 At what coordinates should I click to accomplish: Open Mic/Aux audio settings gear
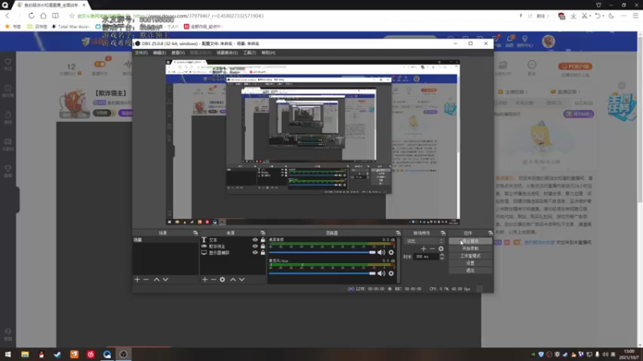click(391, 274)
